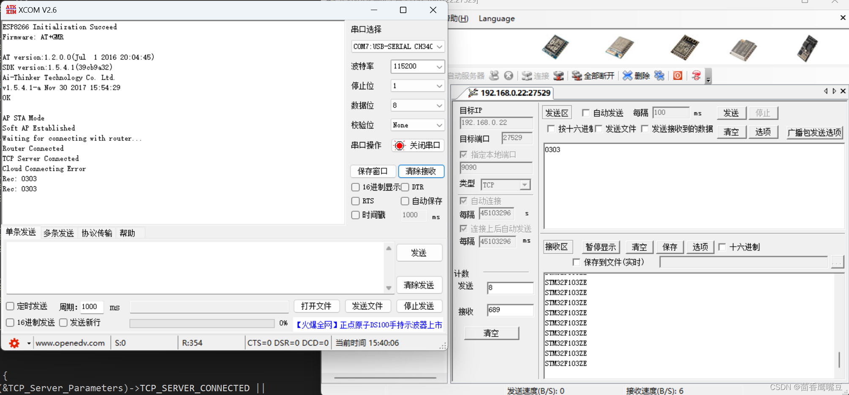The height and width of the screenshot is (395, 849).
Task: Click the fourth metal-shielded module image
Action: [743, 50]
